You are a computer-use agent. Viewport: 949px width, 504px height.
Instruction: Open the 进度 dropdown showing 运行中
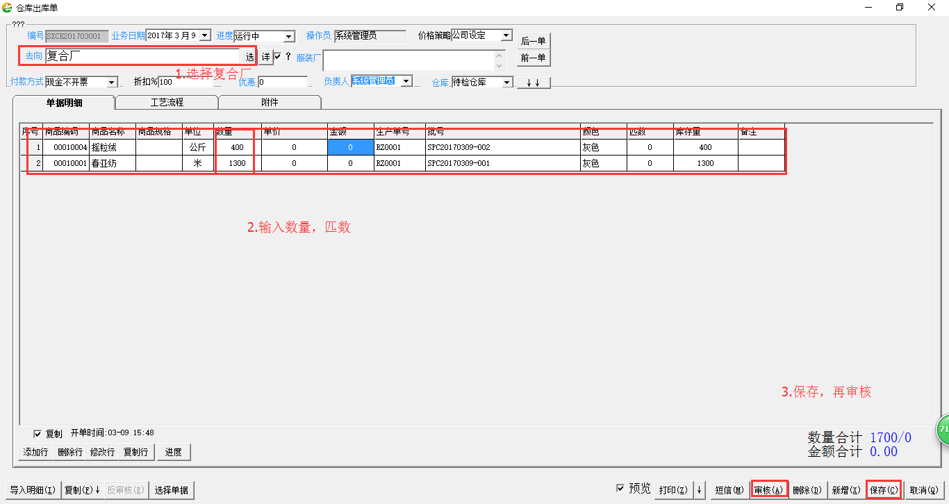[x=289, y=36]
